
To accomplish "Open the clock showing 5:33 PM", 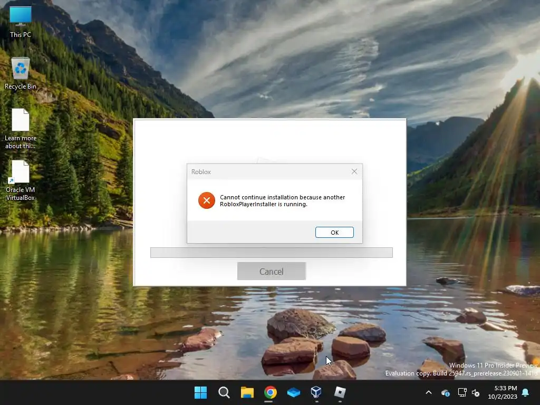I will (x=503, y=392).
